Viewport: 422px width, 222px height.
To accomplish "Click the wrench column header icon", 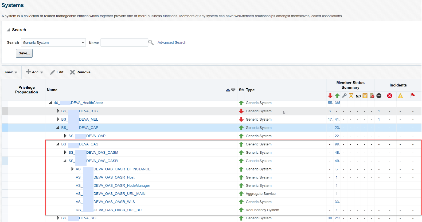I will [344, 96].
